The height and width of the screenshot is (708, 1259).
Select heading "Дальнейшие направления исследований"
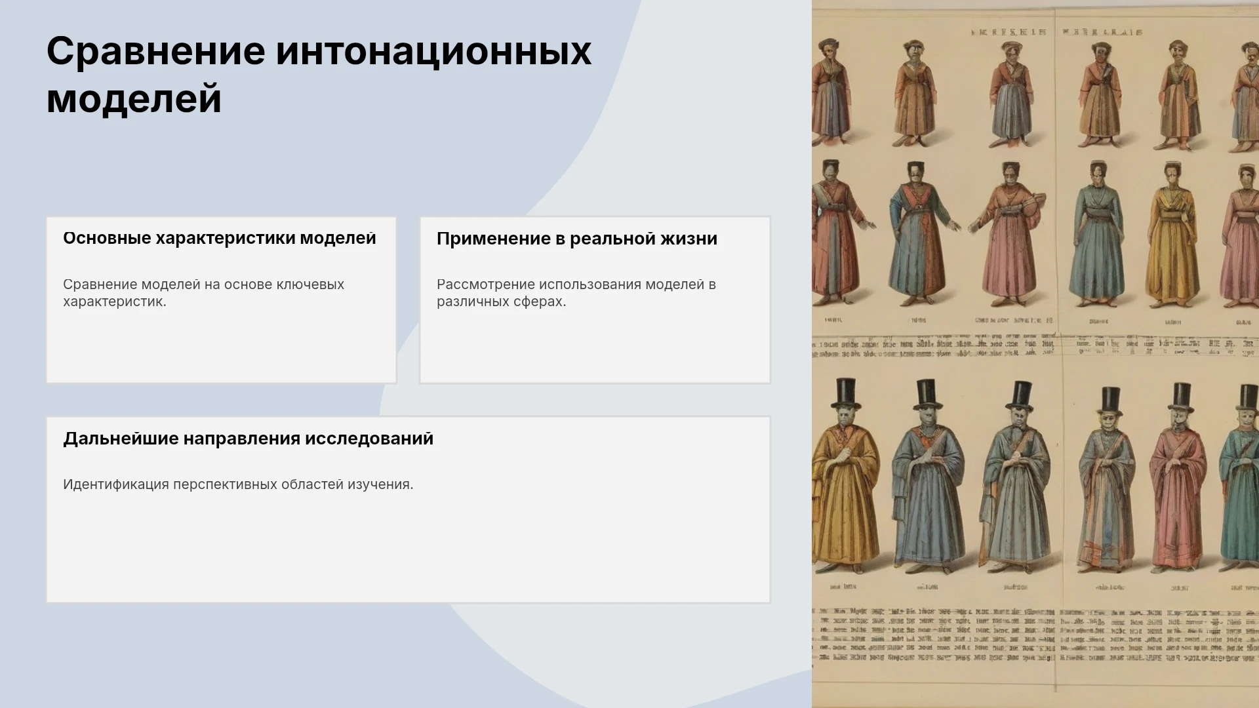click(249, 439)
